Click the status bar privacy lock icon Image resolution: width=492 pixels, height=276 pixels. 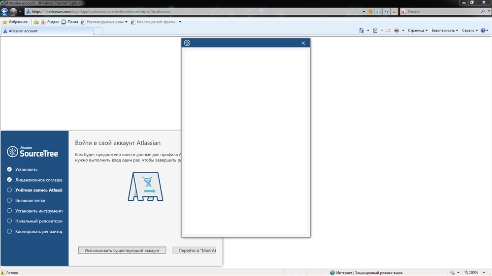453,273
